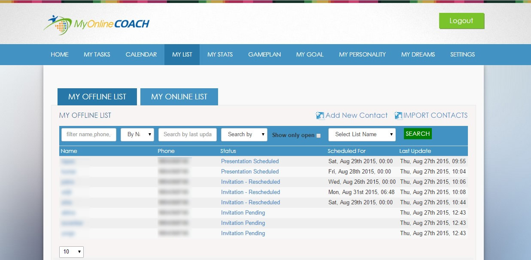Open the page size dropdown showing 10

[x=71, y=252]
